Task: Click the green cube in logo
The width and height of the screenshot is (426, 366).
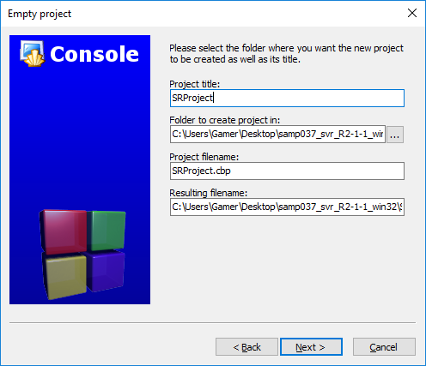Action: 106,231
